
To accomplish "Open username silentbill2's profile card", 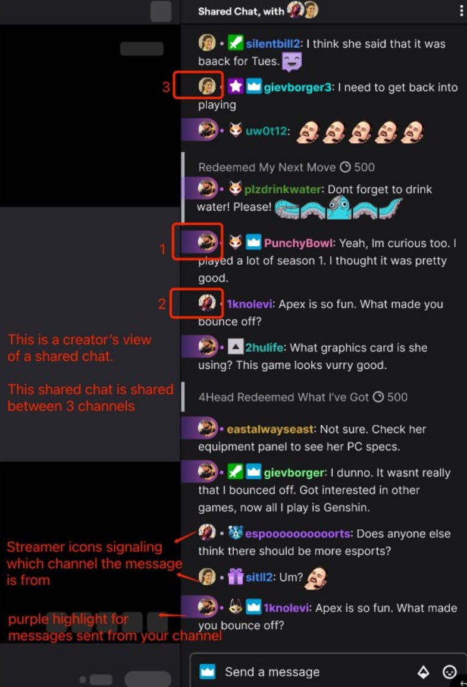I will 273,43.
